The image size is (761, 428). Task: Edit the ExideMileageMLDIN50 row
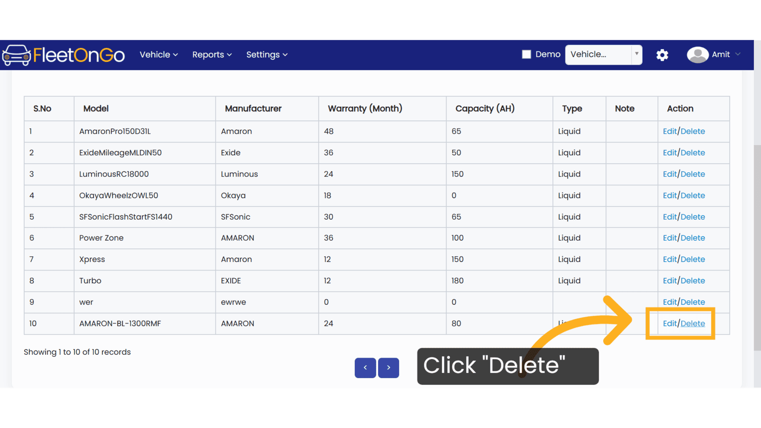[x=670, y=153]
